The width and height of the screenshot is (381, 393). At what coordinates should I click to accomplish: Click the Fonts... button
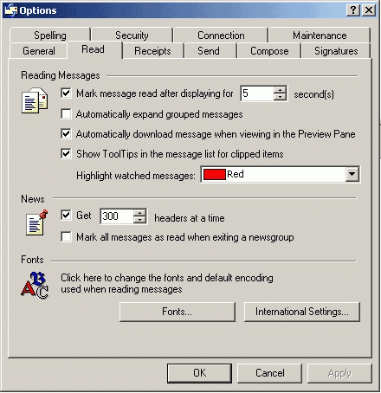178,312
